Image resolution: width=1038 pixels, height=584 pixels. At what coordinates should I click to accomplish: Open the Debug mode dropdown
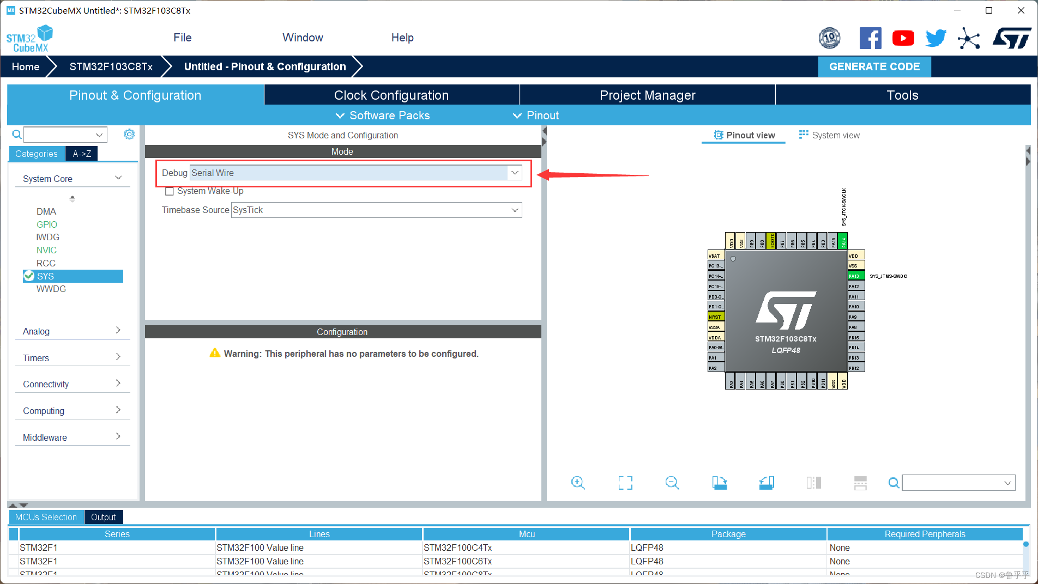(355, 173)
